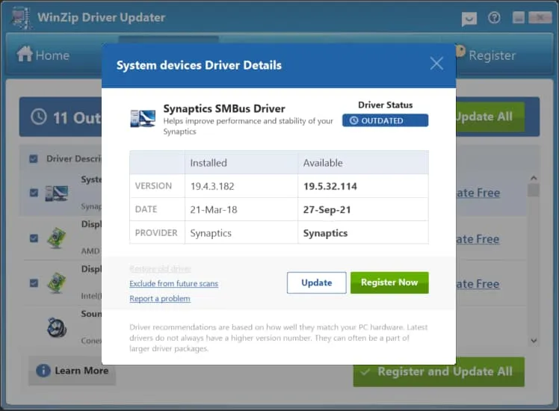
Task: Select installed version 19.4.3.182 cell
Action: point(241,186)
